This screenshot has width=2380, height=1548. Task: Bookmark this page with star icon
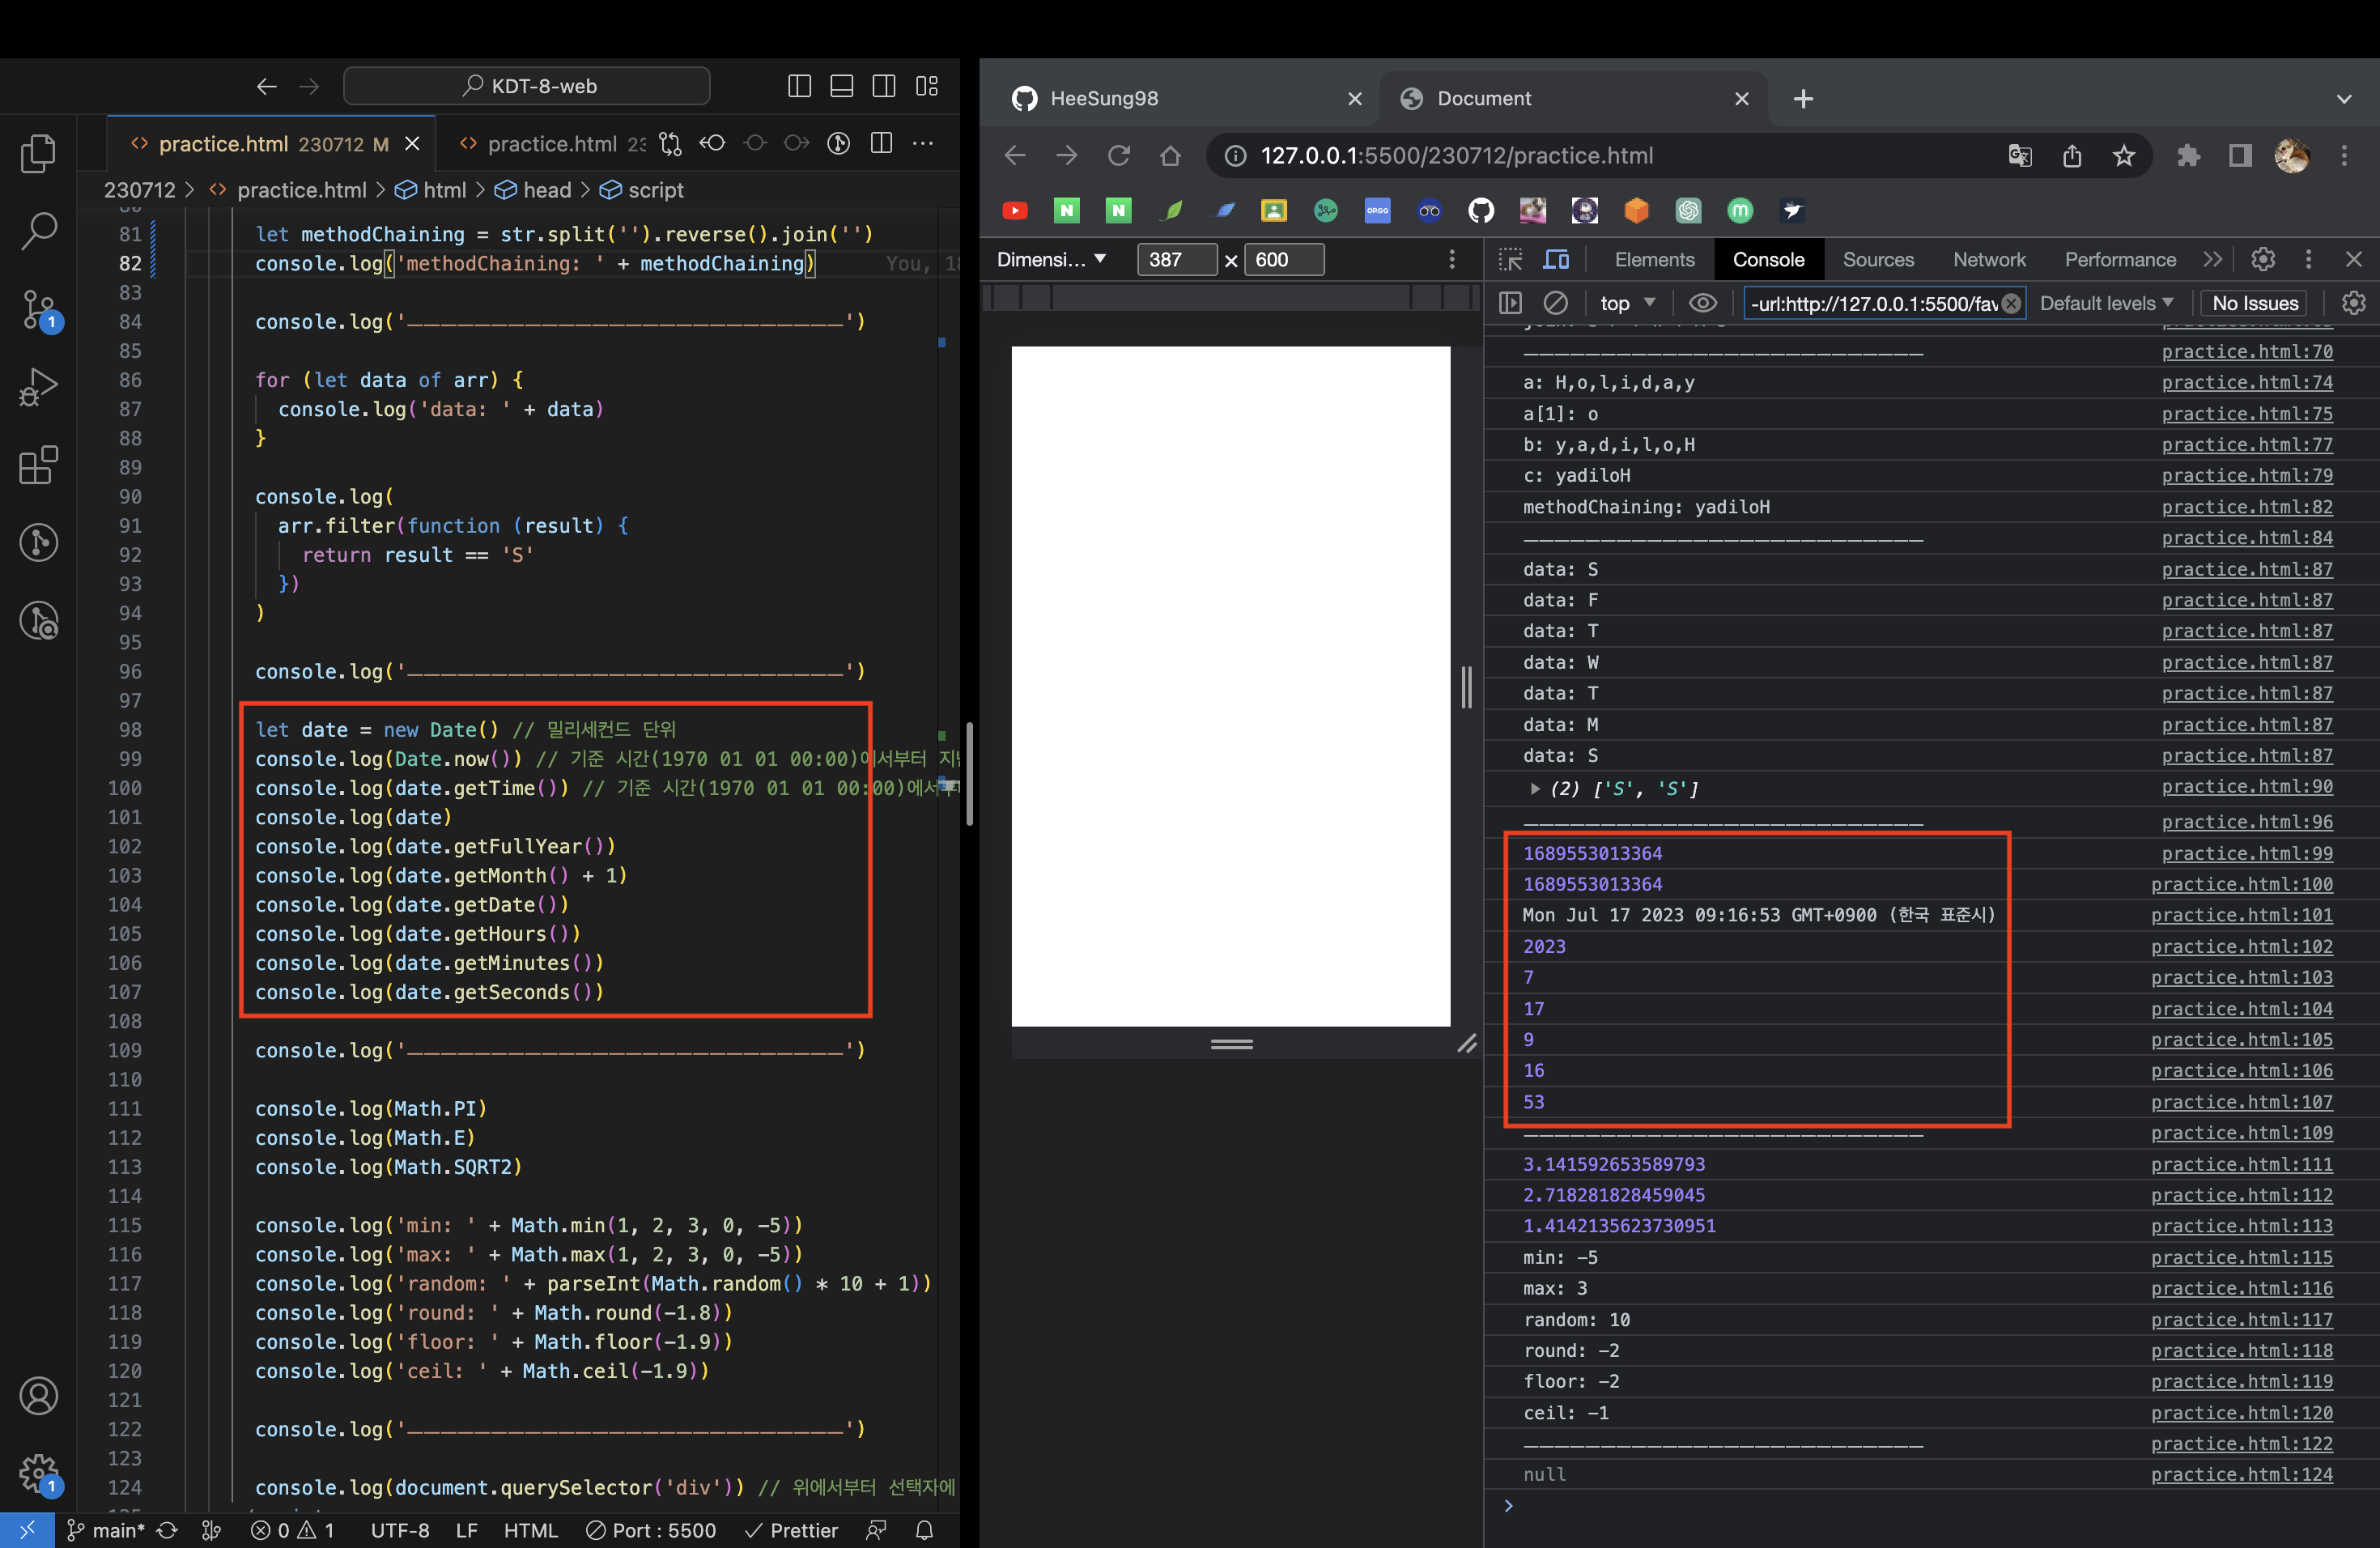click(2124, 155)
